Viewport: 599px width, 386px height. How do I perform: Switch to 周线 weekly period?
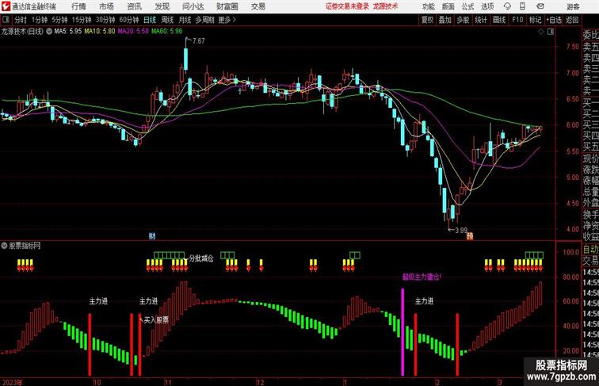167,20
